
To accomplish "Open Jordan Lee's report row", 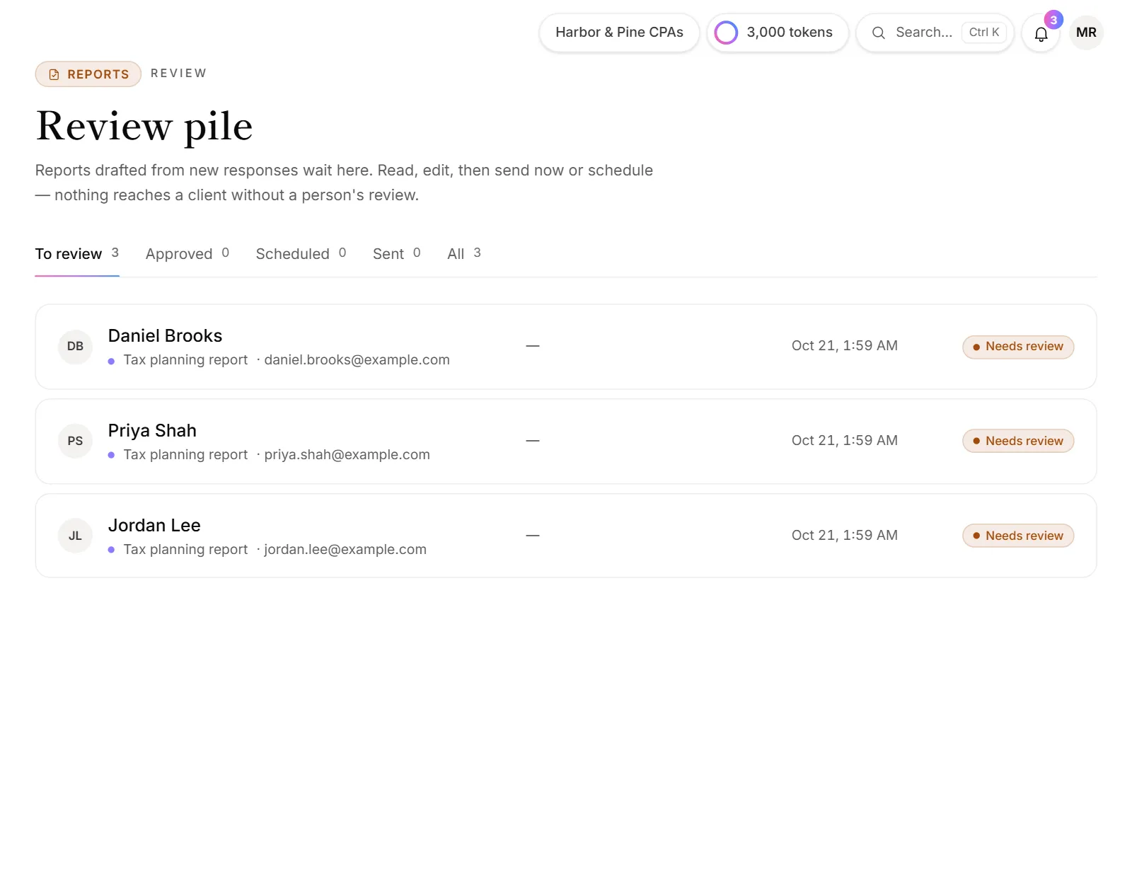I will click(x=566, y=536).
